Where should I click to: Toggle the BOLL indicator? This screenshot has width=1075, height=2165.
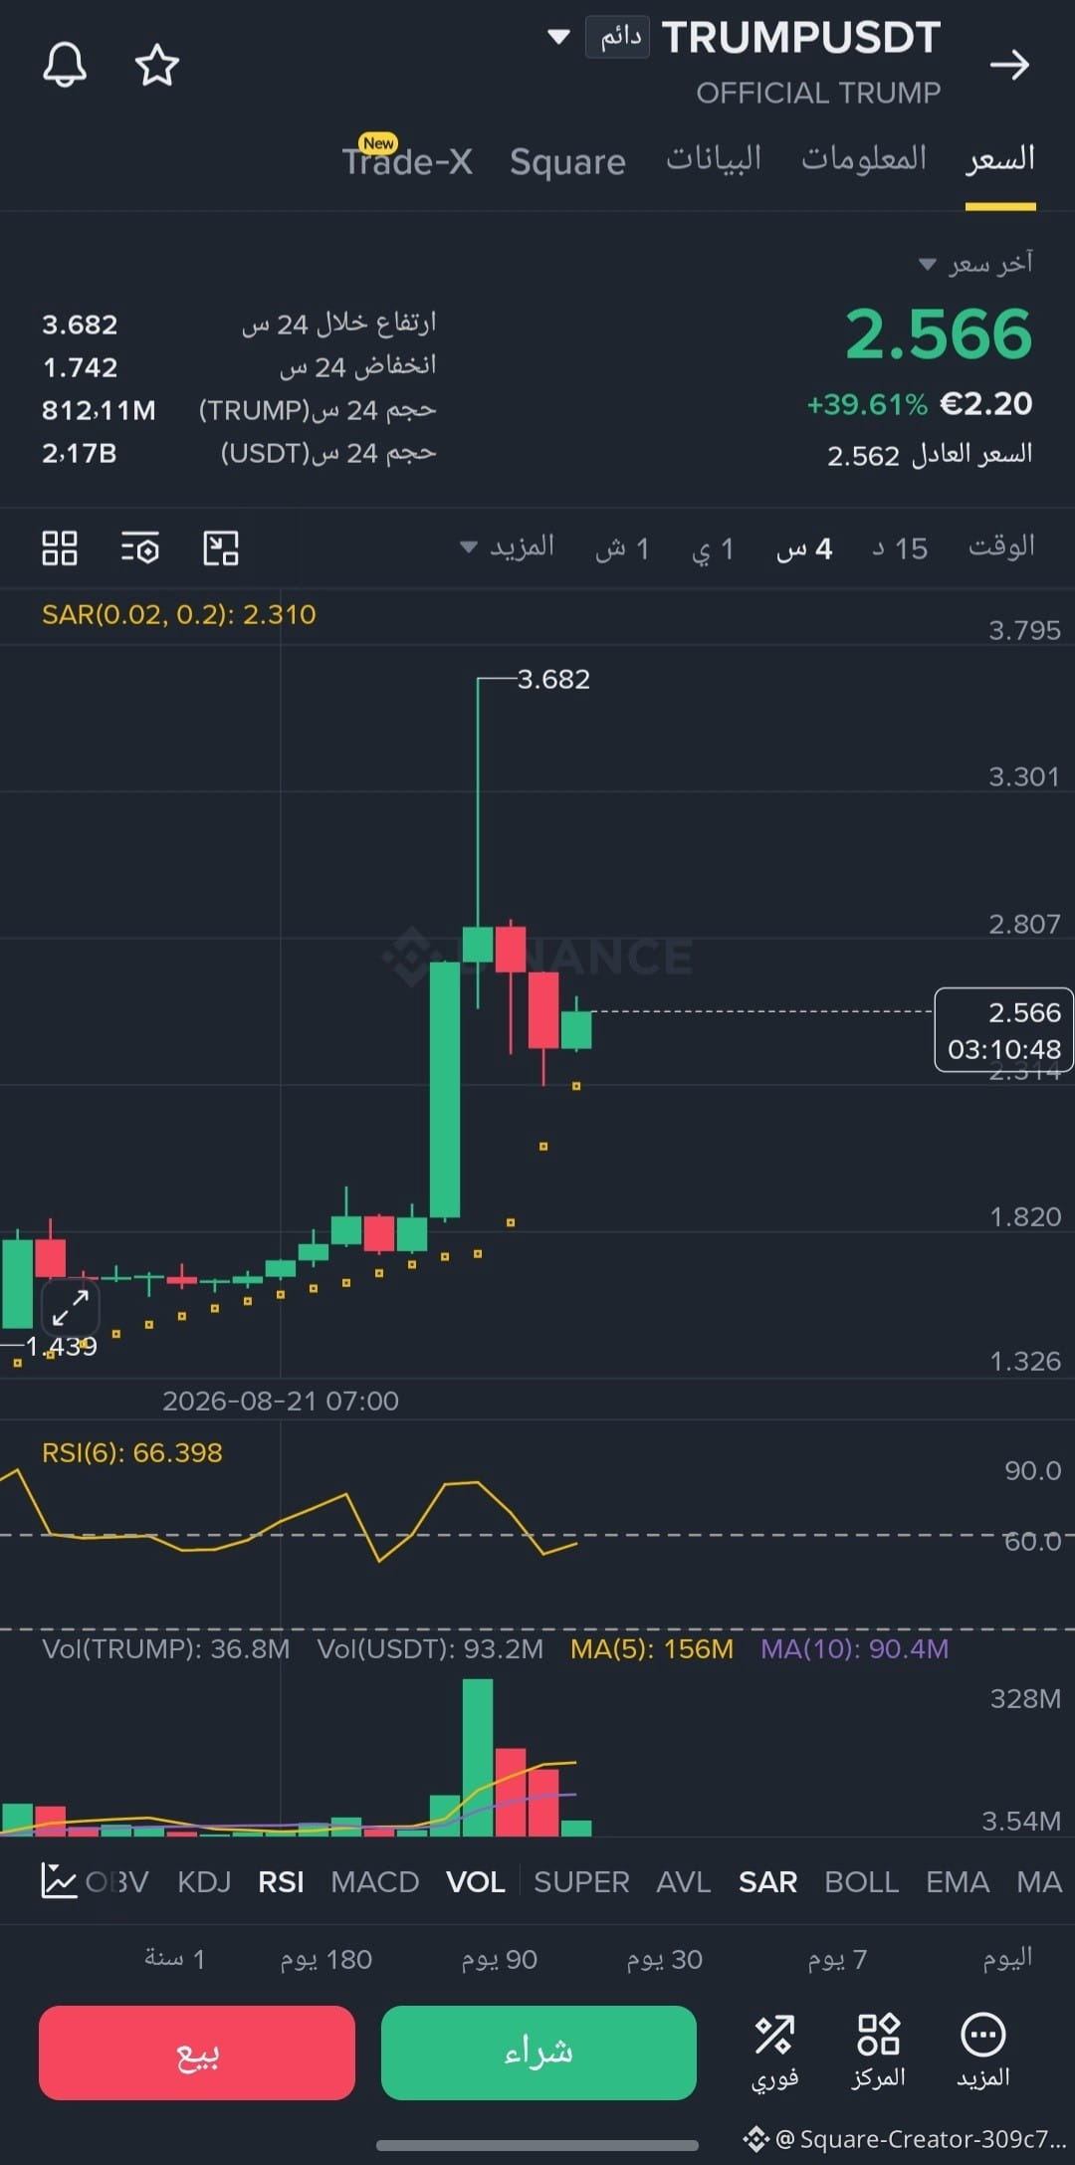pos(861,1881)
